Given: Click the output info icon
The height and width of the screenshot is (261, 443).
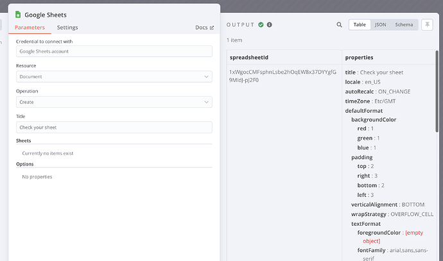Looking at the screenshot, I should coord(270,25).
